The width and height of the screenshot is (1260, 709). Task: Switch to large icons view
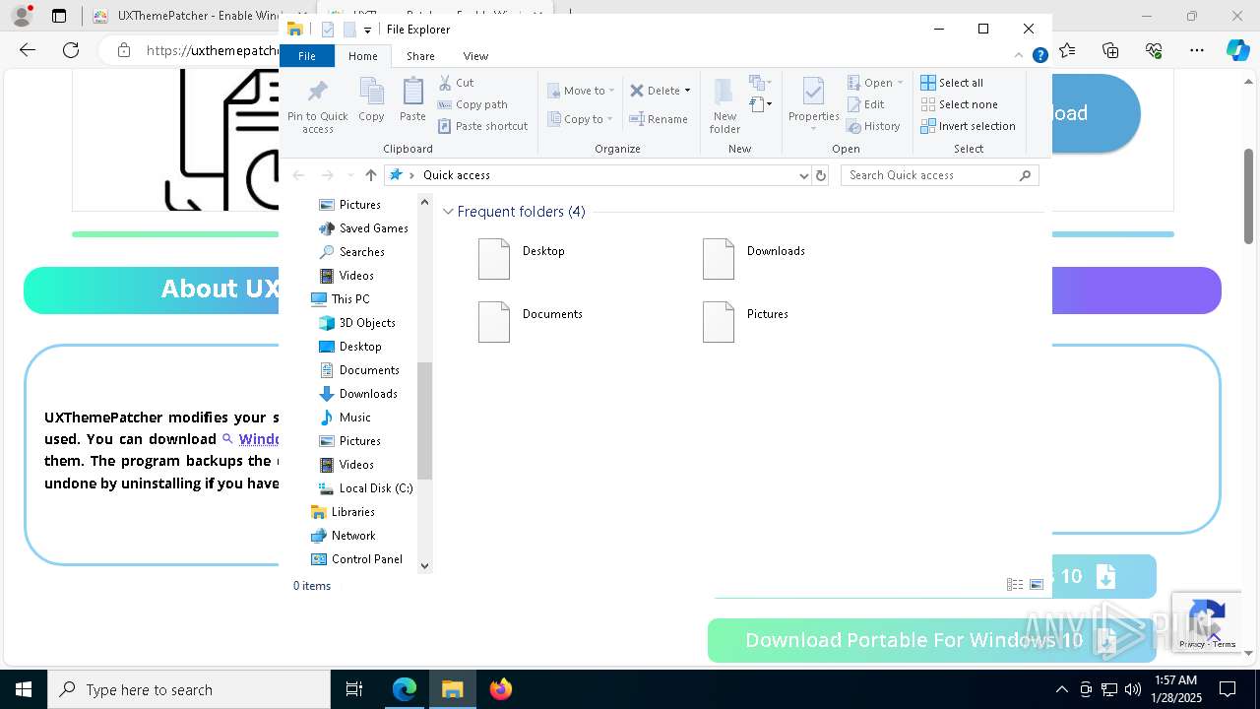point(1037,585)
